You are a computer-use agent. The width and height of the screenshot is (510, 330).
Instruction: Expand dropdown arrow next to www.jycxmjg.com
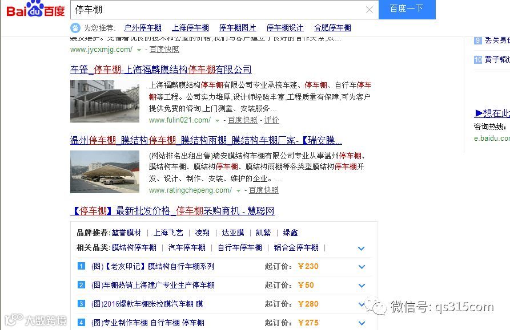click(x=139, y=50)
